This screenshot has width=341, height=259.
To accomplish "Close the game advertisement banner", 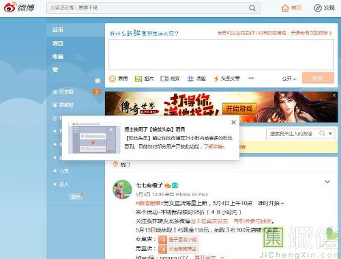I will 334,95.
